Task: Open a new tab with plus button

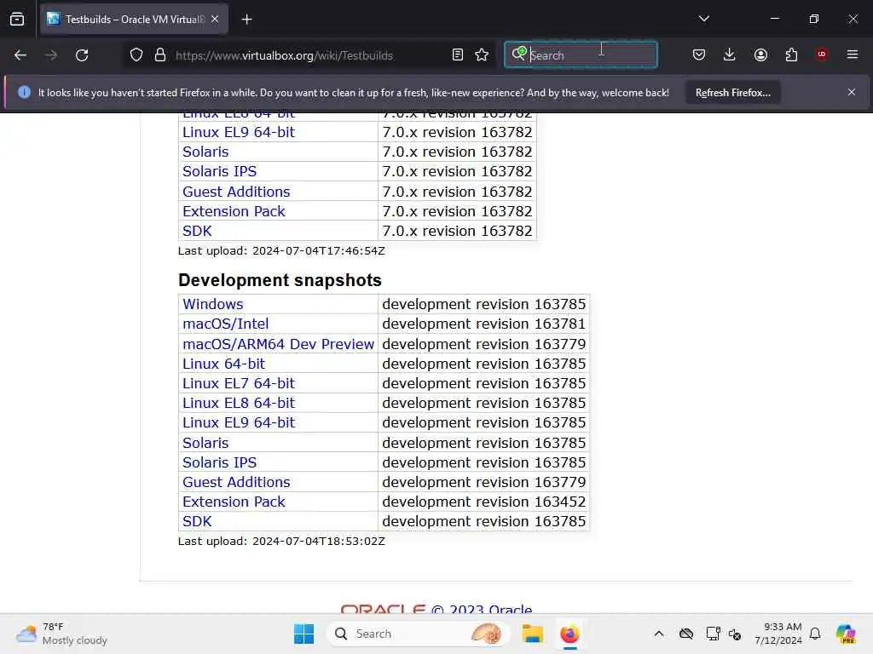Action: [x=246, y=20]
